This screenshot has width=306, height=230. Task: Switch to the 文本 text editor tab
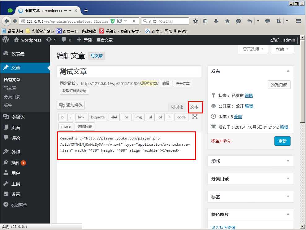194,107
